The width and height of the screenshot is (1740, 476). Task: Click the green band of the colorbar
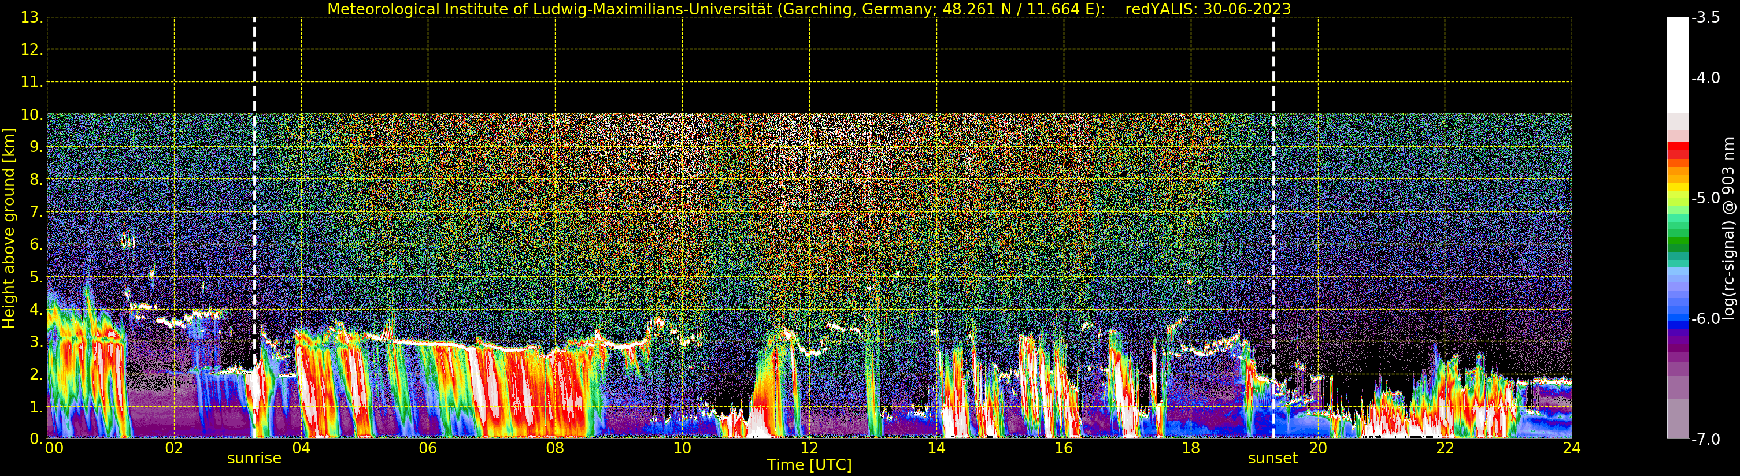[x=1678, y=240]
